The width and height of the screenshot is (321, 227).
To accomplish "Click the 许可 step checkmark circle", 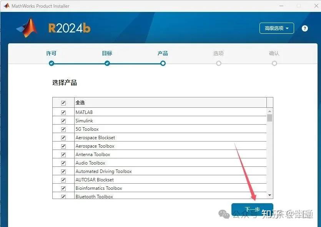I will click(x=51, y=63).
